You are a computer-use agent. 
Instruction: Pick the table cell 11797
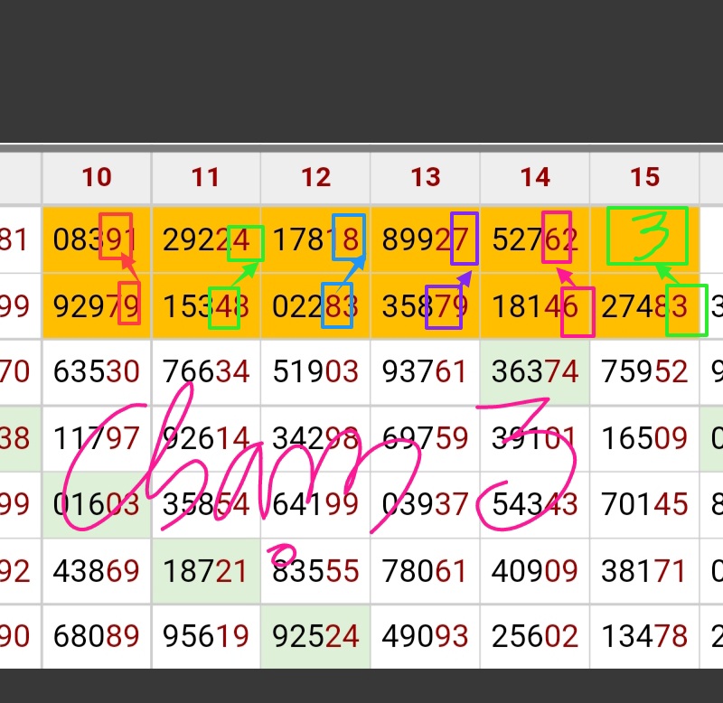point(97,438)
